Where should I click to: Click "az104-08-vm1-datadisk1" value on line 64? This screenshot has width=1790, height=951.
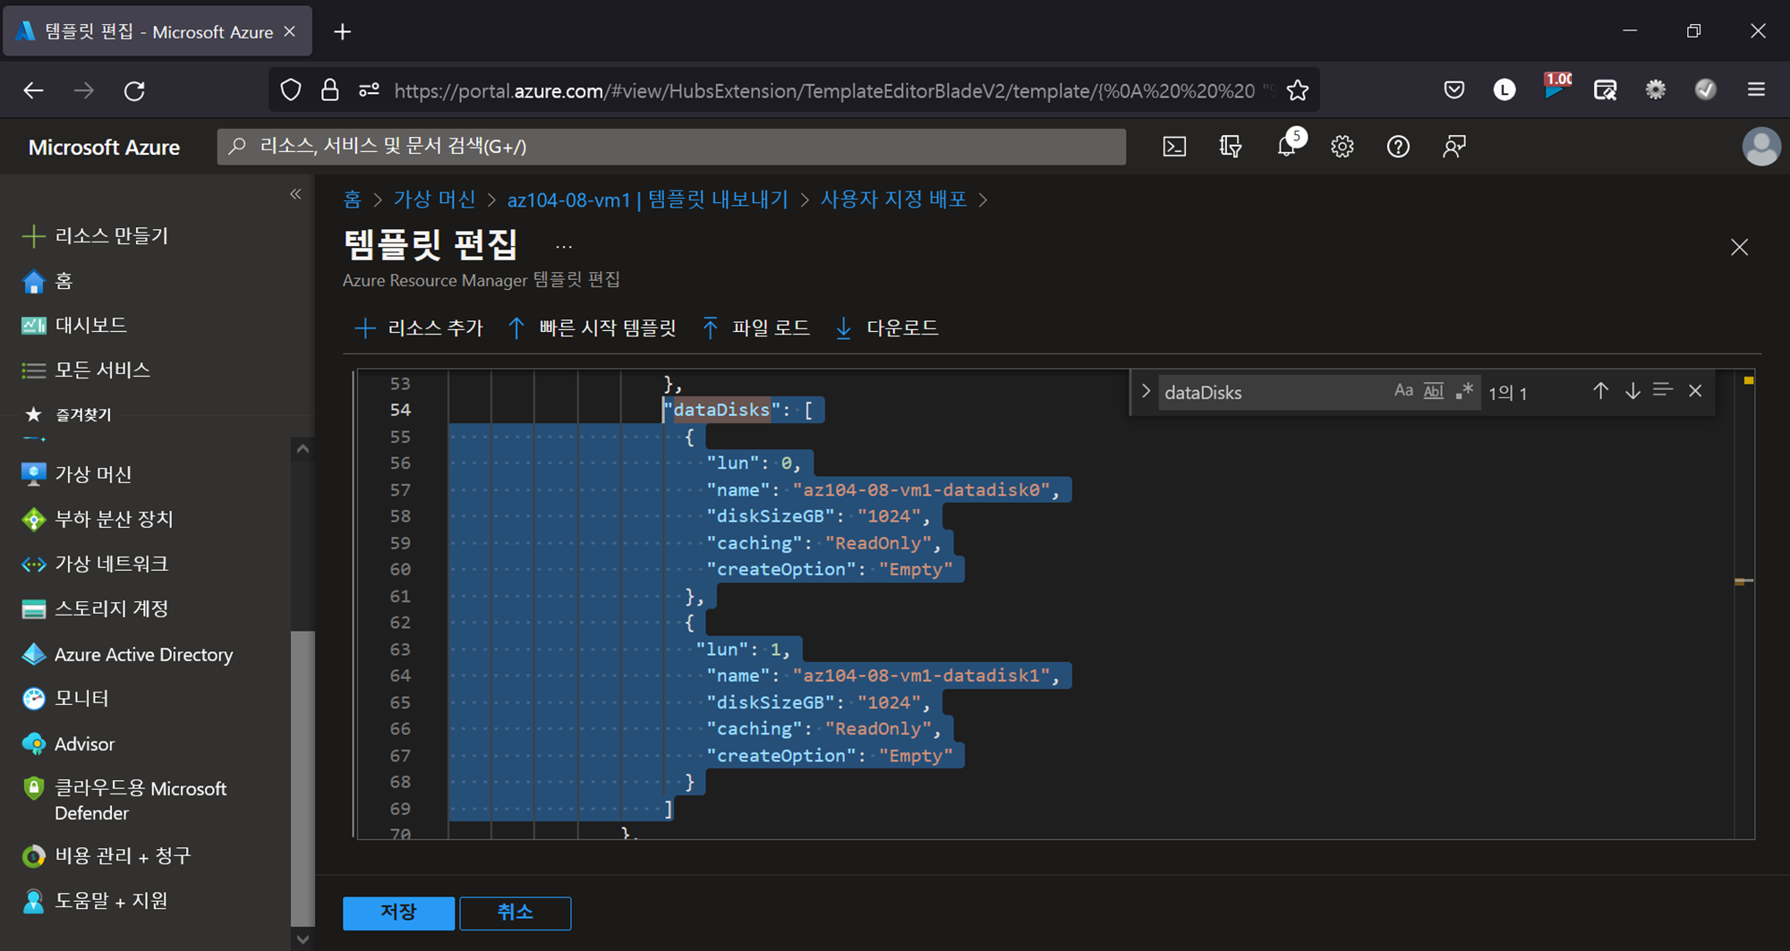pos(921,675)
